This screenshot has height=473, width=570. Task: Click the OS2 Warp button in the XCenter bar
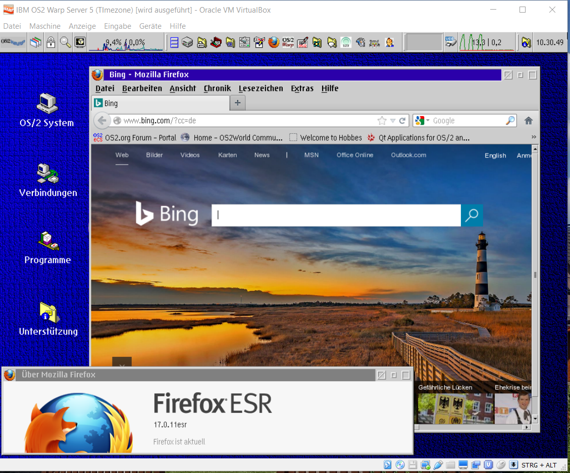click(x=13, y=42)
